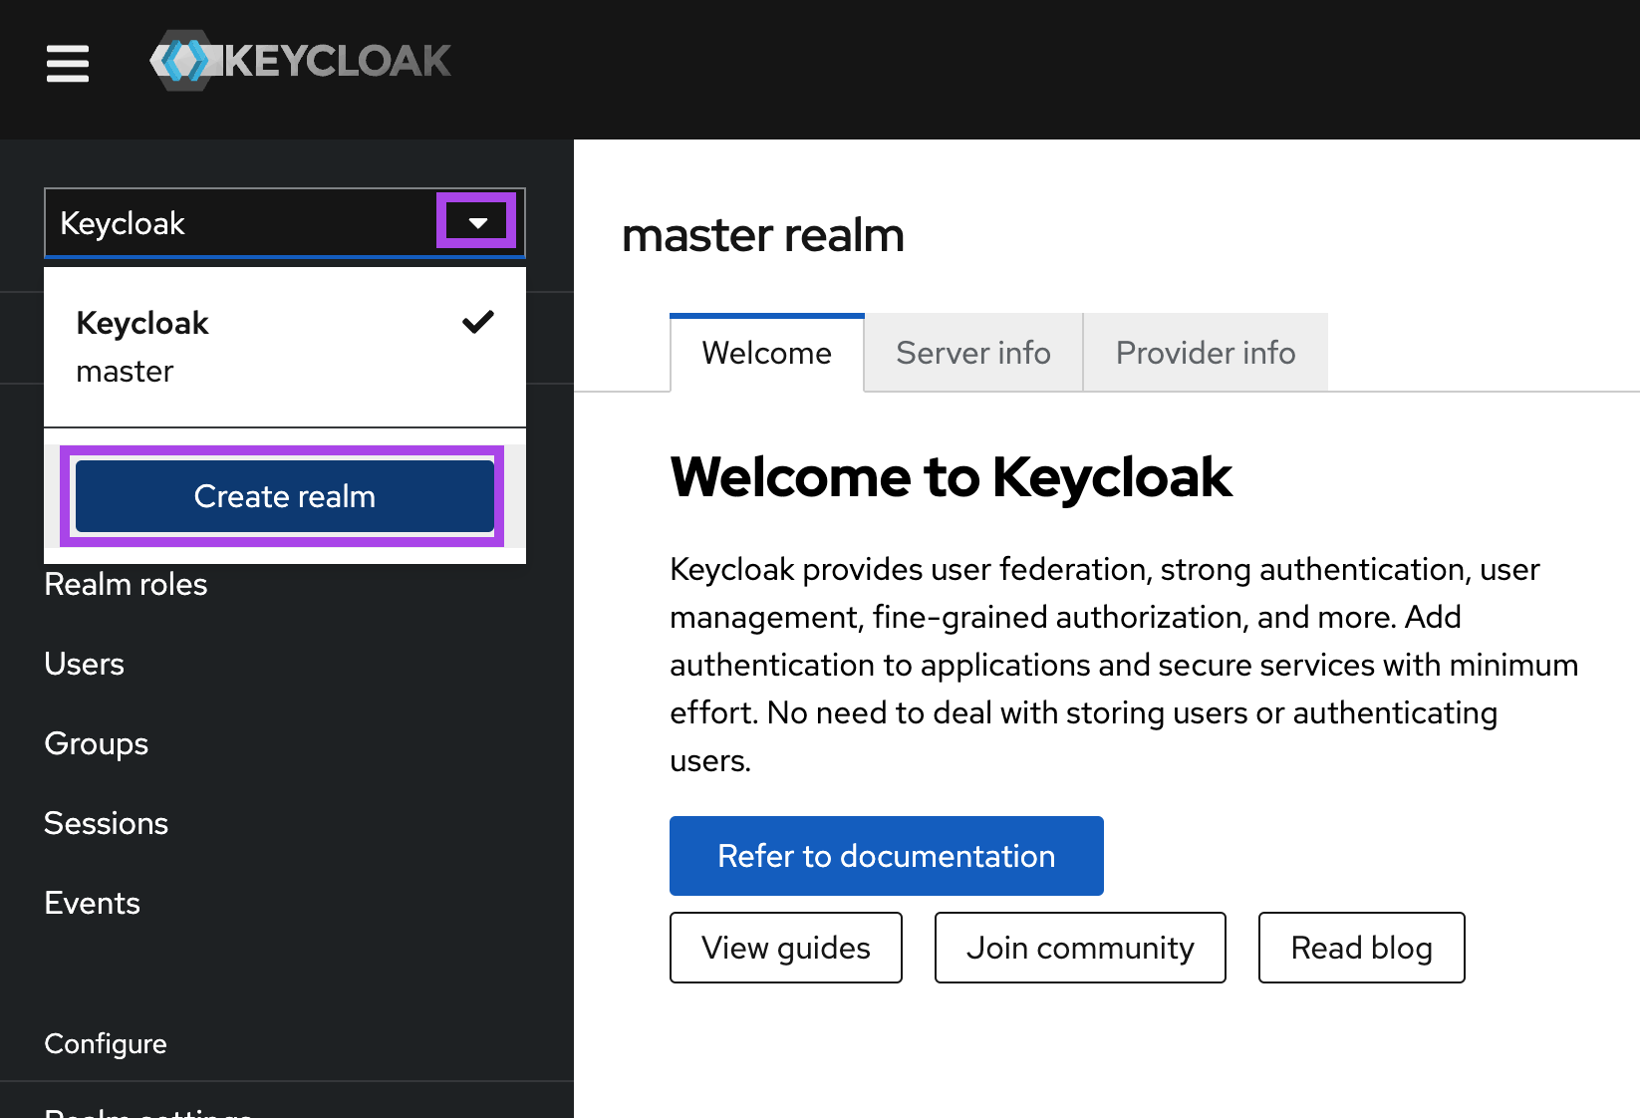Click the 'master realm' page heading
1640x1118 pixels.
pos(763,236)
